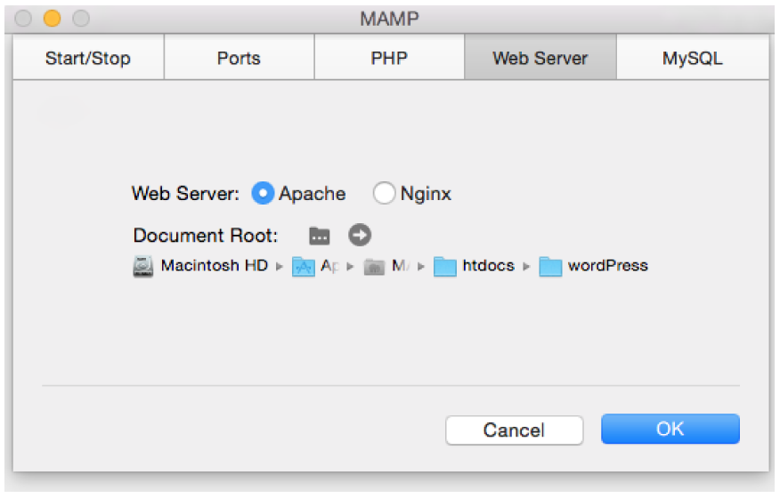Open the Start/Stop tab
The image size is (780, 498).
(88, 58)
